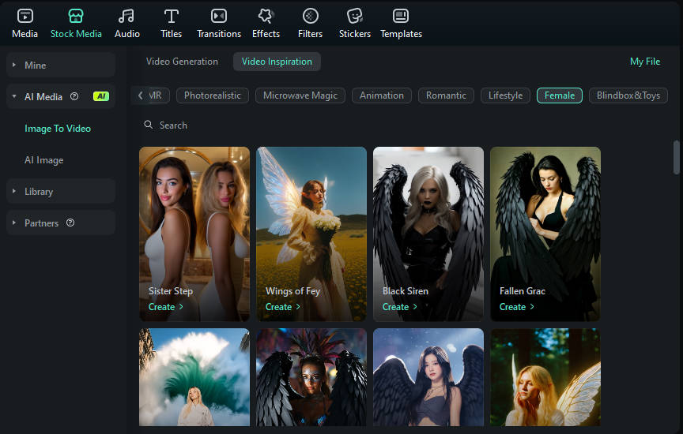Click Create on the Wings of Fey card
This screenshot has height=434, width=683.
point(283,307)
